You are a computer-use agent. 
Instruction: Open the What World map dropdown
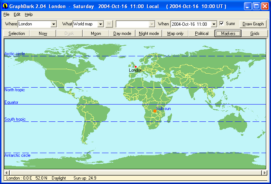[x=100, y=24]
